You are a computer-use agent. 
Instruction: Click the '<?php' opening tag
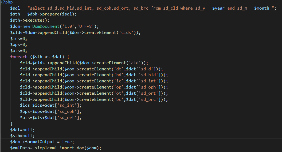7,2
